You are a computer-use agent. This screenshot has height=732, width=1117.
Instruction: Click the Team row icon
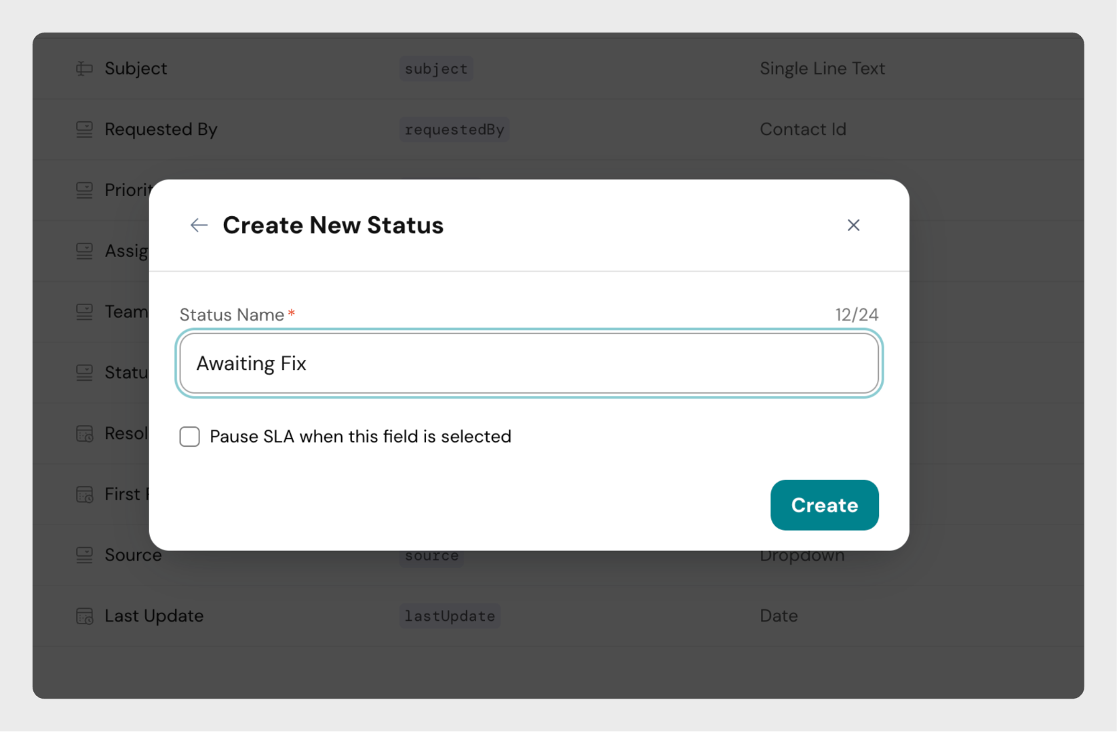[84, 312]
